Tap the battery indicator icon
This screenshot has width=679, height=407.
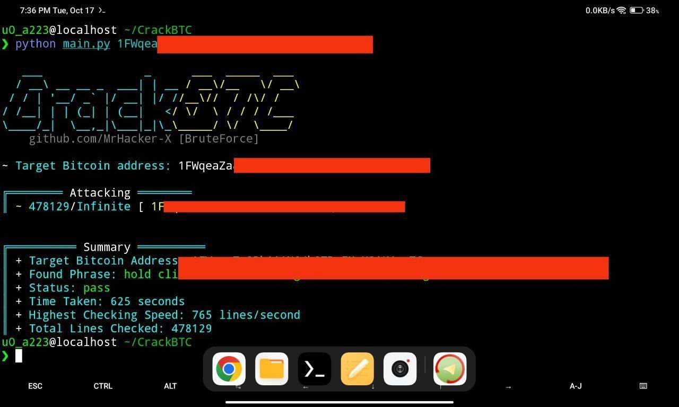coord(636,10)
